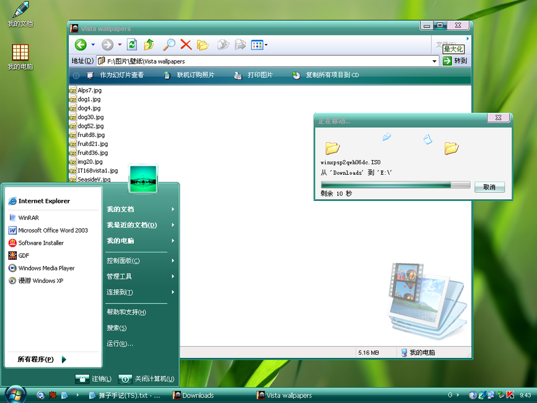Click the quick launch IE icon
Image resolution: width=537 pixels, height=403 pixels.
(41, 395)
